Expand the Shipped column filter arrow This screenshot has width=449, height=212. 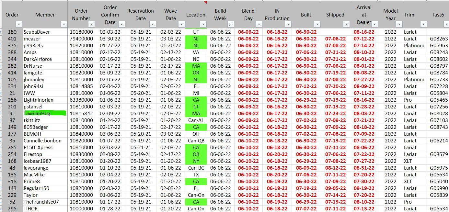point(346,24)
